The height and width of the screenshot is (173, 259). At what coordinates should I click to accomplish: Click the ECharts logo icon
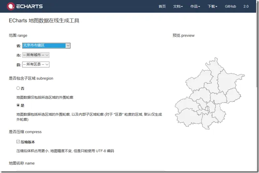click(x=11, y=6)
